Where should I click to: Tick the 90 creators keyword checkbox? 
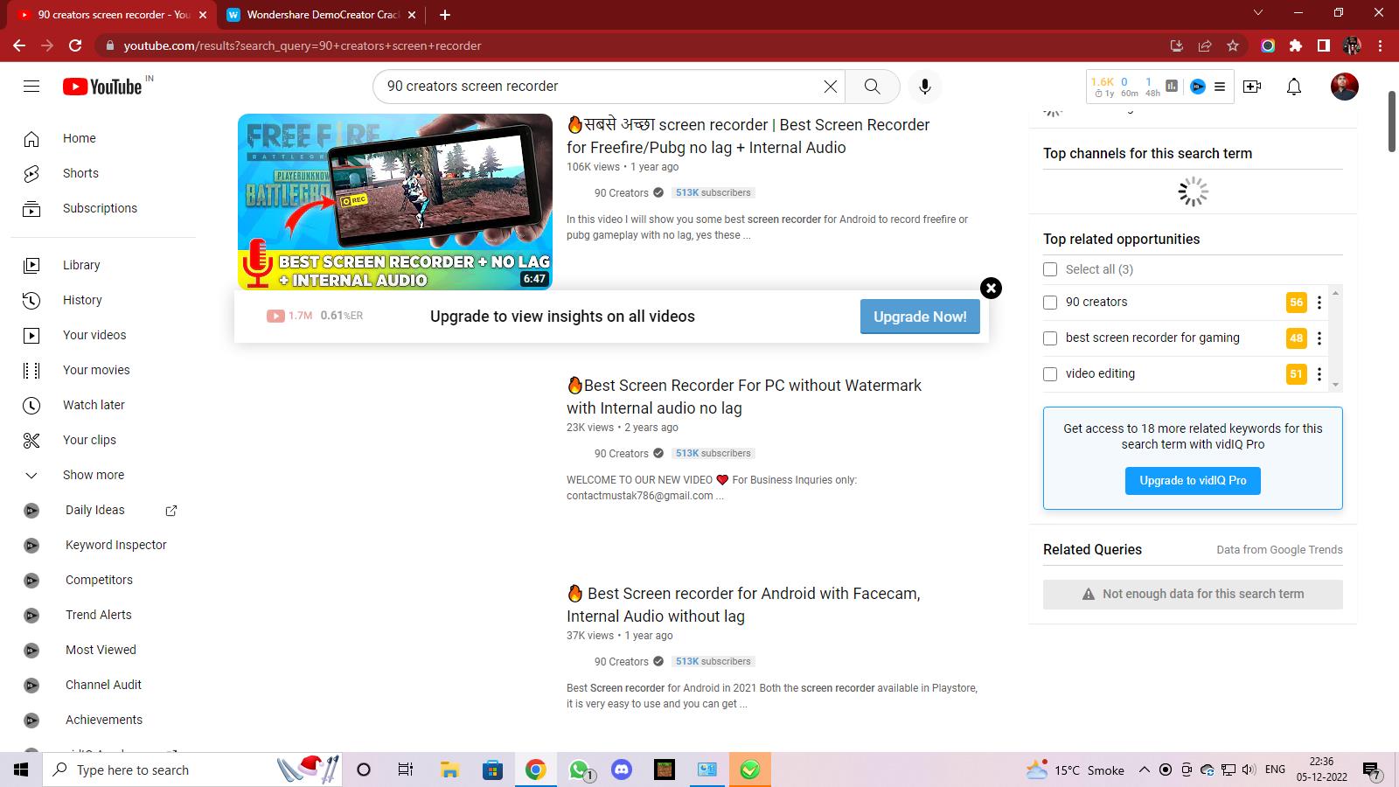coord(1050,303)
